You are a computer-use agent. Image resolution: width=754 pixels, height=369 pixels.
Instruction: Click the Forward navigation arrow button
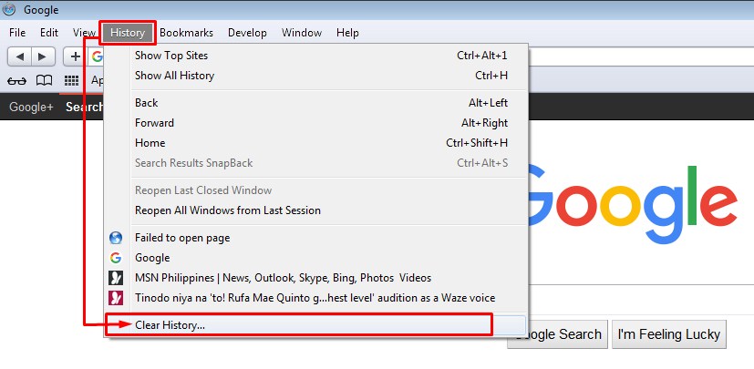pyautogui.click(x=43, y=56)
